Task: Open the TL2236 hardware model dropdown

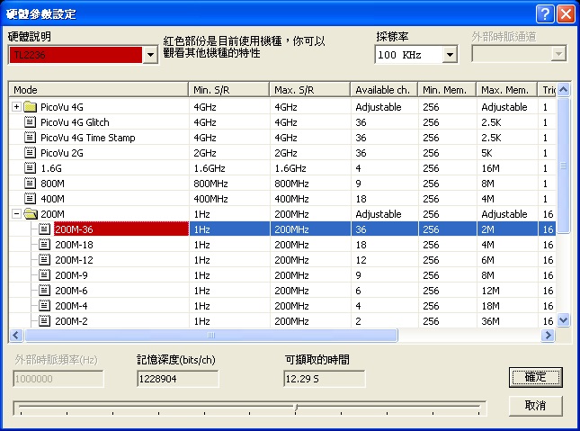Action: pyautogui.click(x=150, y=55)
